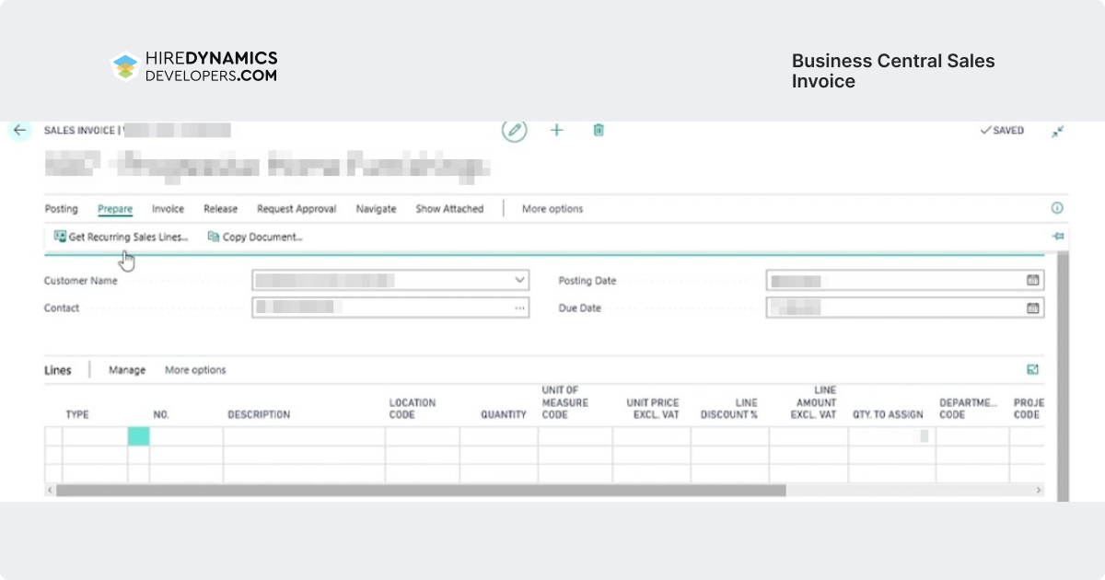The image size is (1105, 580).
Task: Click the Lines section heading
Action: pyautogui.click(x=58, y=370)
